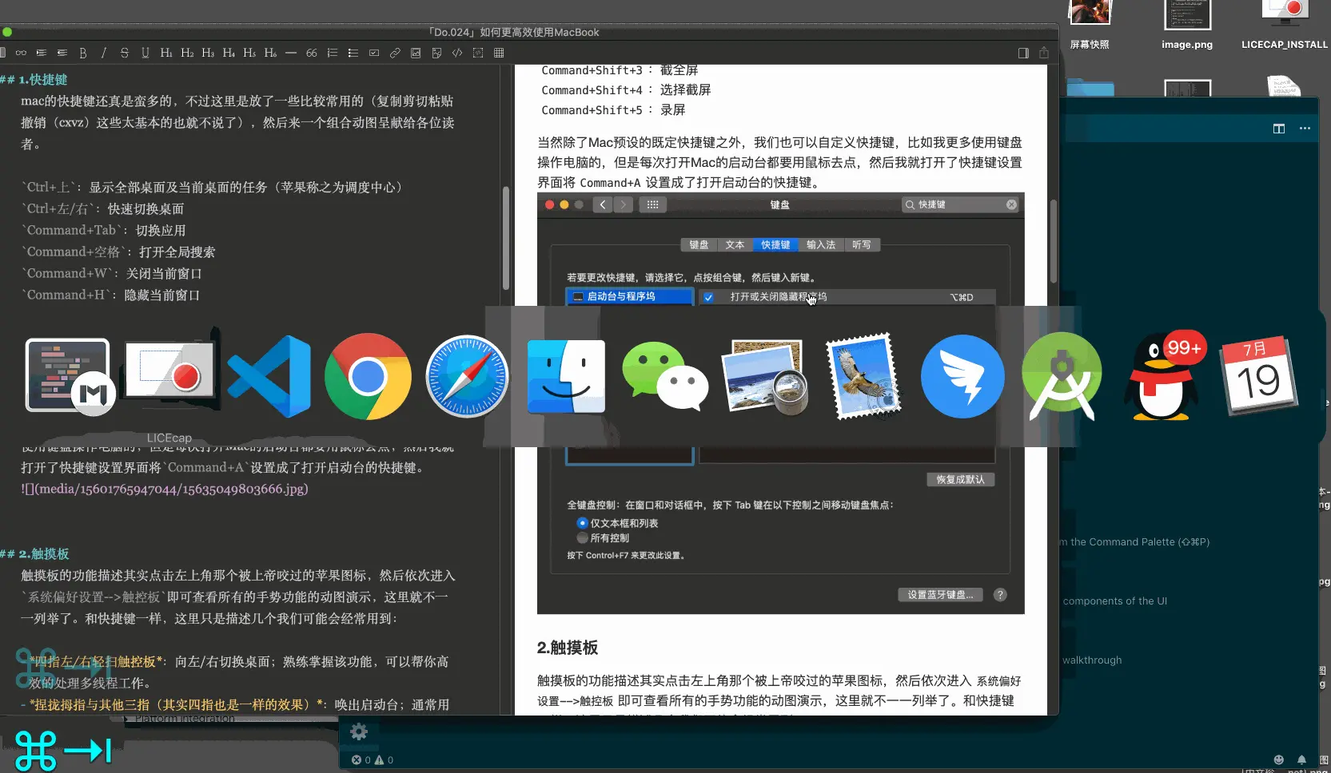Open the 屏幕快照 desktop item
The height and width of the screenshot is (773, 1331).
1090,26
